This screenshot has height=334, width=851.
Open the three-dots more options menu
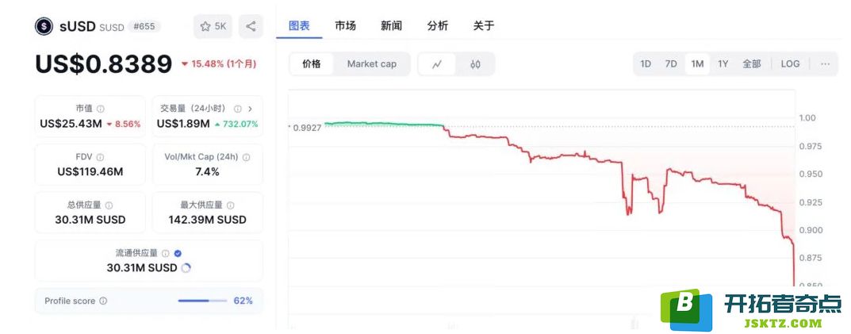click(x=826, y=63)
